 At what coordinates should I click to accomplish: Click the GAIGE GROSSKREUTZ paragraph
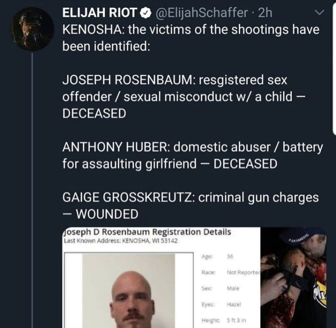tap(190, 206)
